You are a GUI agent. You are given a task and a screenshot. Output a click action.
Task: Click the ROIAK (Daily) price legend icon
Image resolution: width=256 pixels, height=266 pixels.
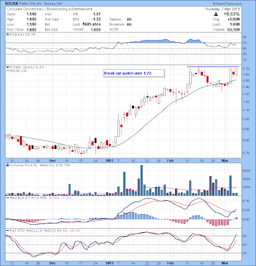pyautogui.click(x=7, y=66)
